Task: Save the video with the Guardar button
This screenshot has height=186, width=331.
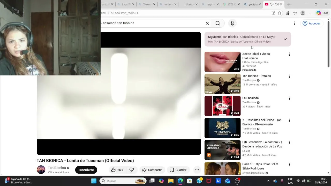Action: 178,170
